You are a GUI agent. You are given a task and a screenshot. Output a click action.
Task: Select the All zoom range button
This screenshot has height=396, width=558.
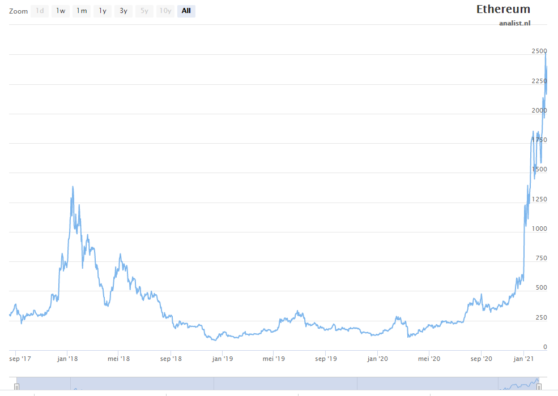186,11
